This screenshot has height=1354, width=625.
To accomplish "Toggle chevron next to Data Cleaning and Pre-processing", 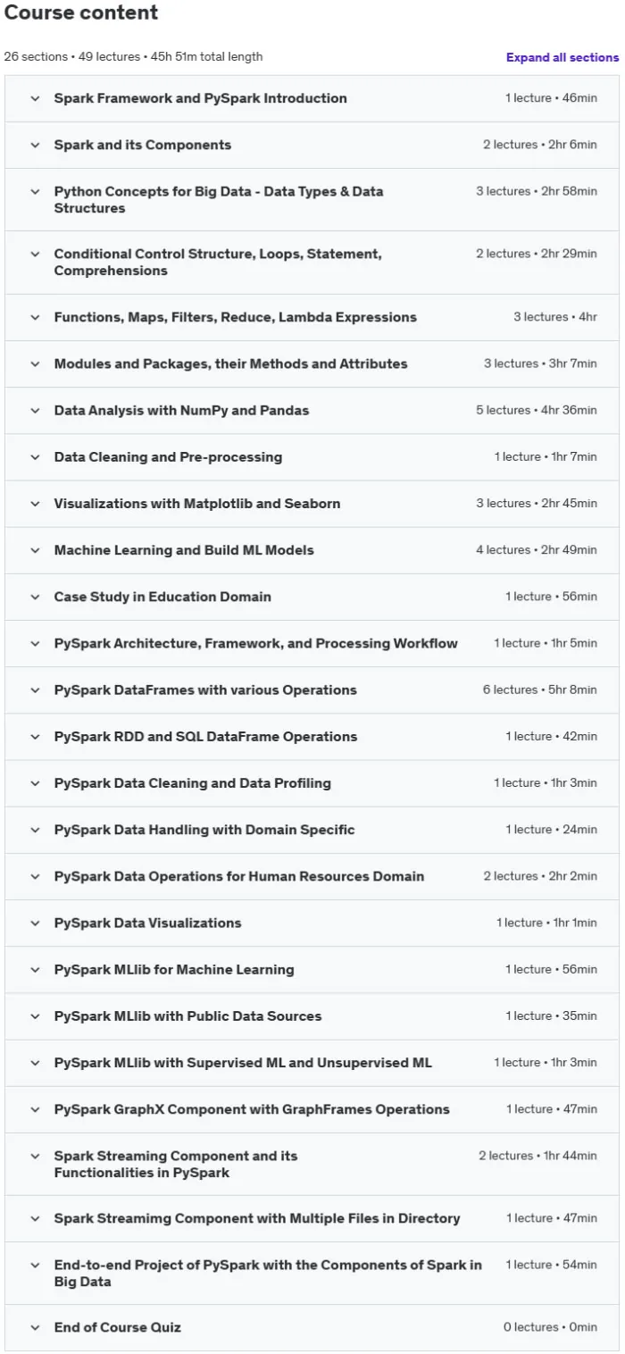I will click(35, 457).
